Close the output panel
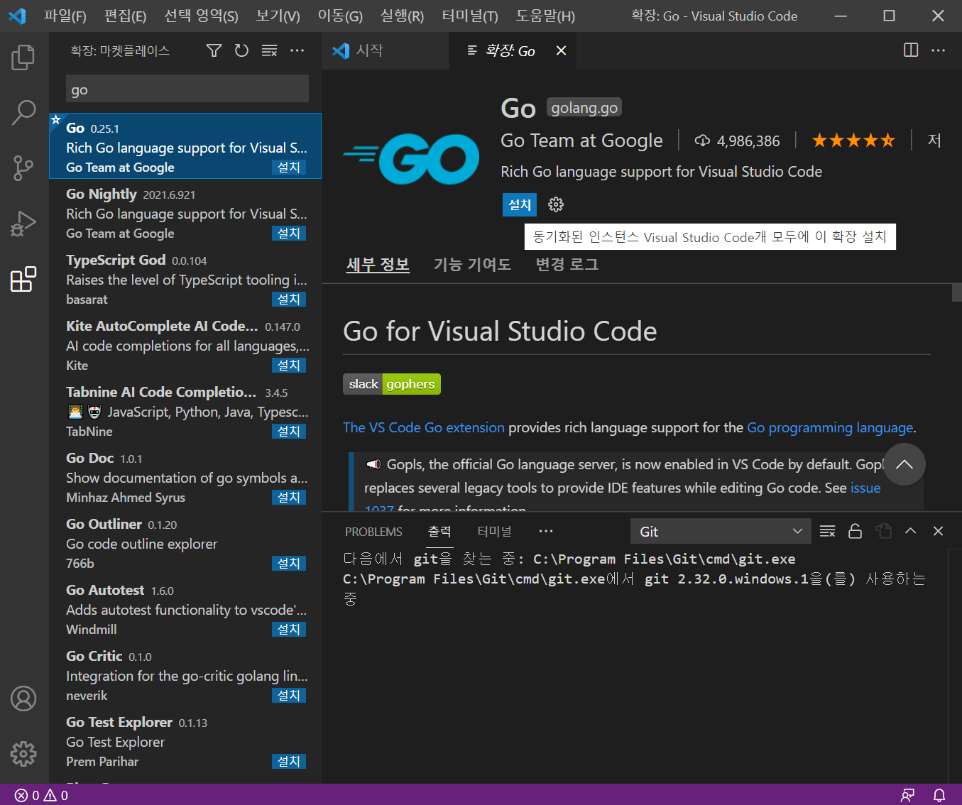 (938, 532)
